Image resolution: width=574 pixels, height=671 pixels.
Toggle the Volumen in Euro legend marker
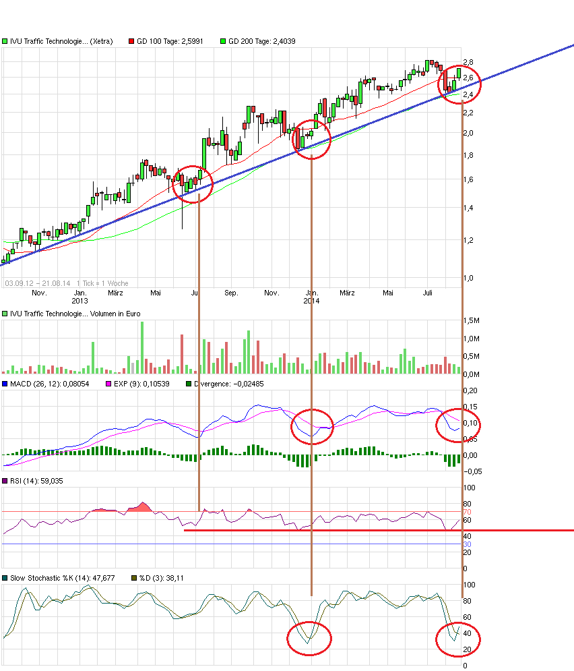coord(6,314)
